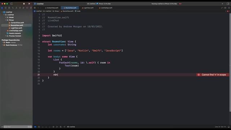This screenshot has width=231, height=130.
Task: Click the red error count badge in toolbar
Action: pyautogui.click(x=180, y=4)
